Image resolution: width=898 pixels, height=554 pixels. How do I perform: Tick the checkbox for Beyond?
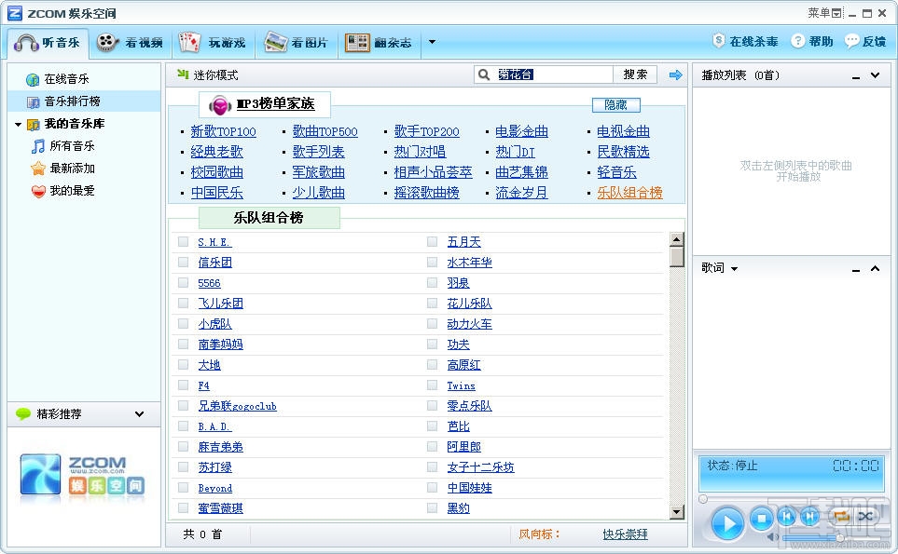(x=184, y=488)
